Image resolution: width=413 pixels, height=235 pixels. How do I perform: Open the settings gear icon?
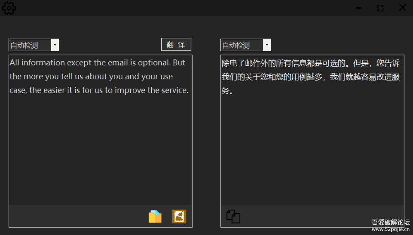(x=9, y=8)
